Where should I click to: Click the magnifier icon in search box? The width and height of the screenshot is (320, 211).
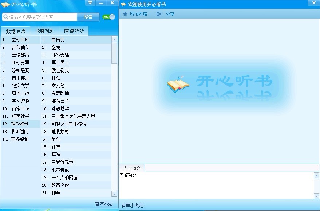tap(6, 17)
